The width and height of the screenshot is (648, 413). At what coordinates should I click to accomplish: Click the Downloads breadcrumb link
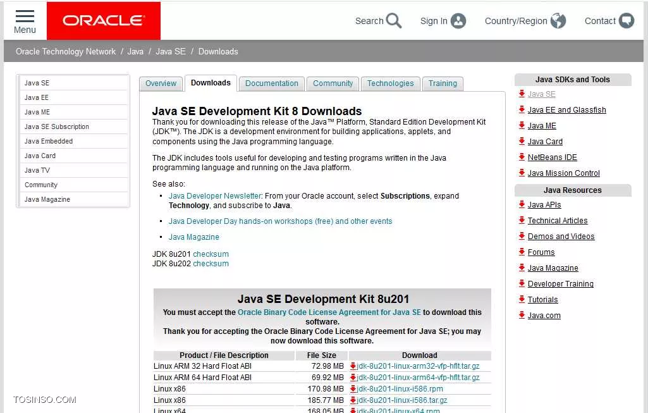(218, 51)
